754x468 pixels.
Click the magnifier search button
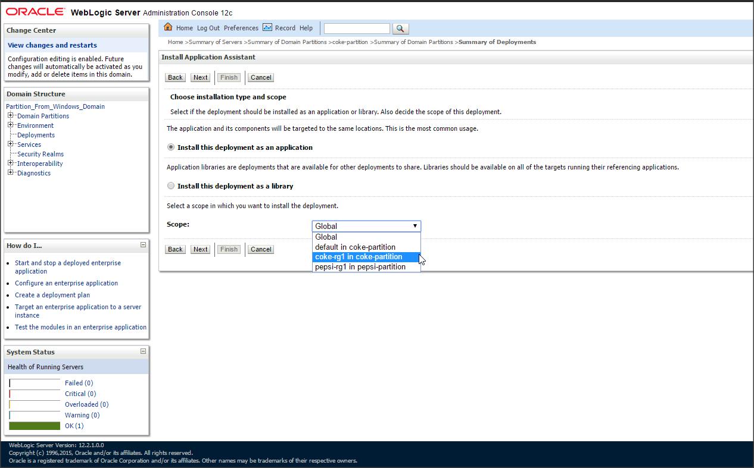(x=400, y=29)
